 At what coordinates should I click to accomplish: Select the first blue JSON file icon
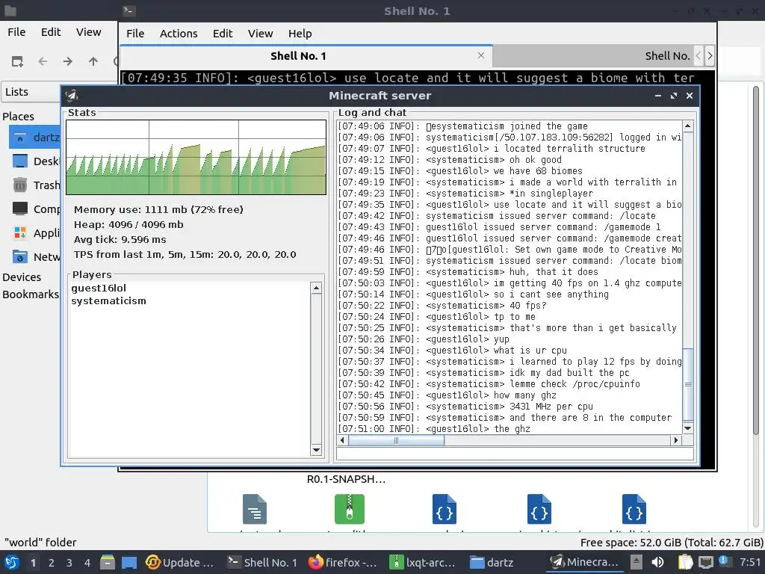point(445,509)
